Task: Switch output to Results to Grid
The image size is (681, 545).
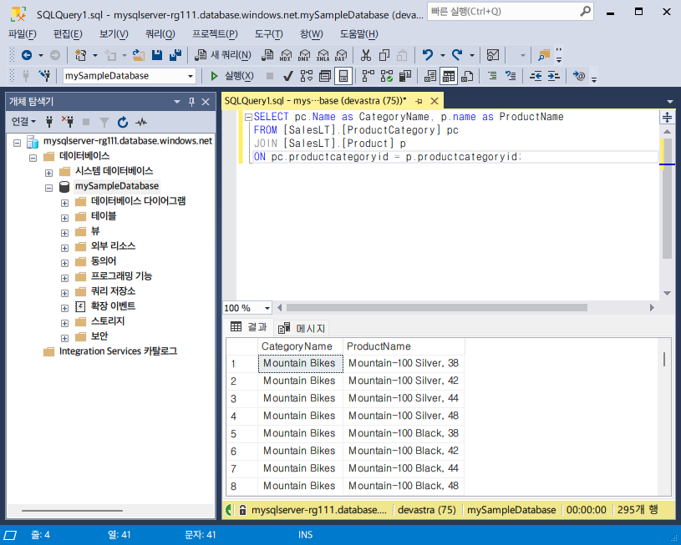Action: pyautogui.click(x=449, y=77)
